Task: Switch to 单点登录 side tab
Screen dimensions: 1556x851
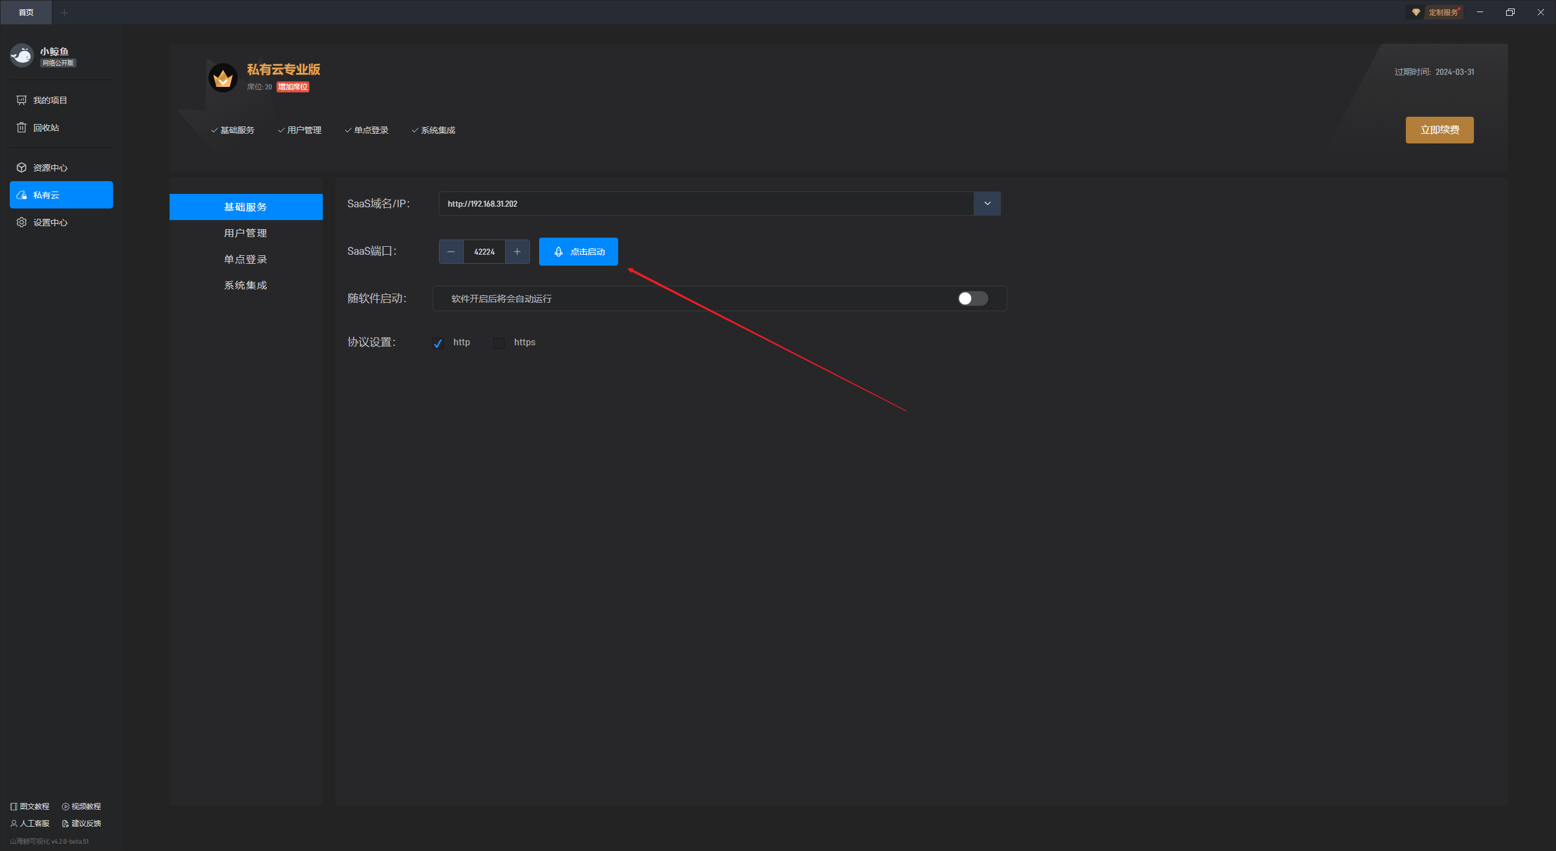Action: point(246,260)
